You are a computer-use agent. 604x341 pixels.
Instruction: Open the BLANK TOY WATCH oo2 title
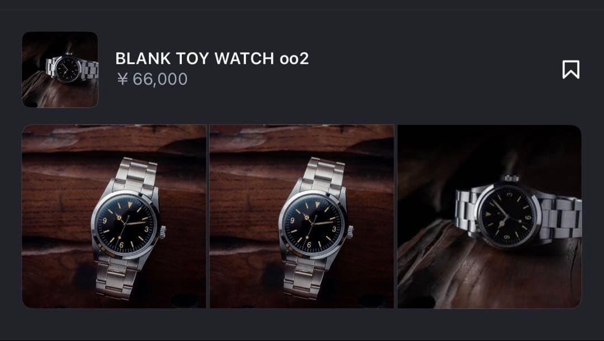click(x=212, y=59)
